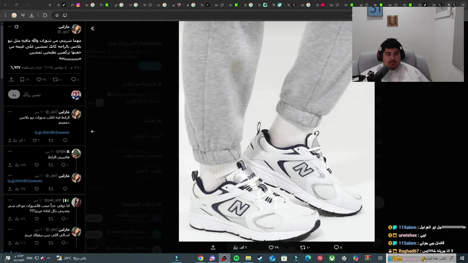Open browser media control icon
This screenshot has height=263, width=468.
coord(23,15)
